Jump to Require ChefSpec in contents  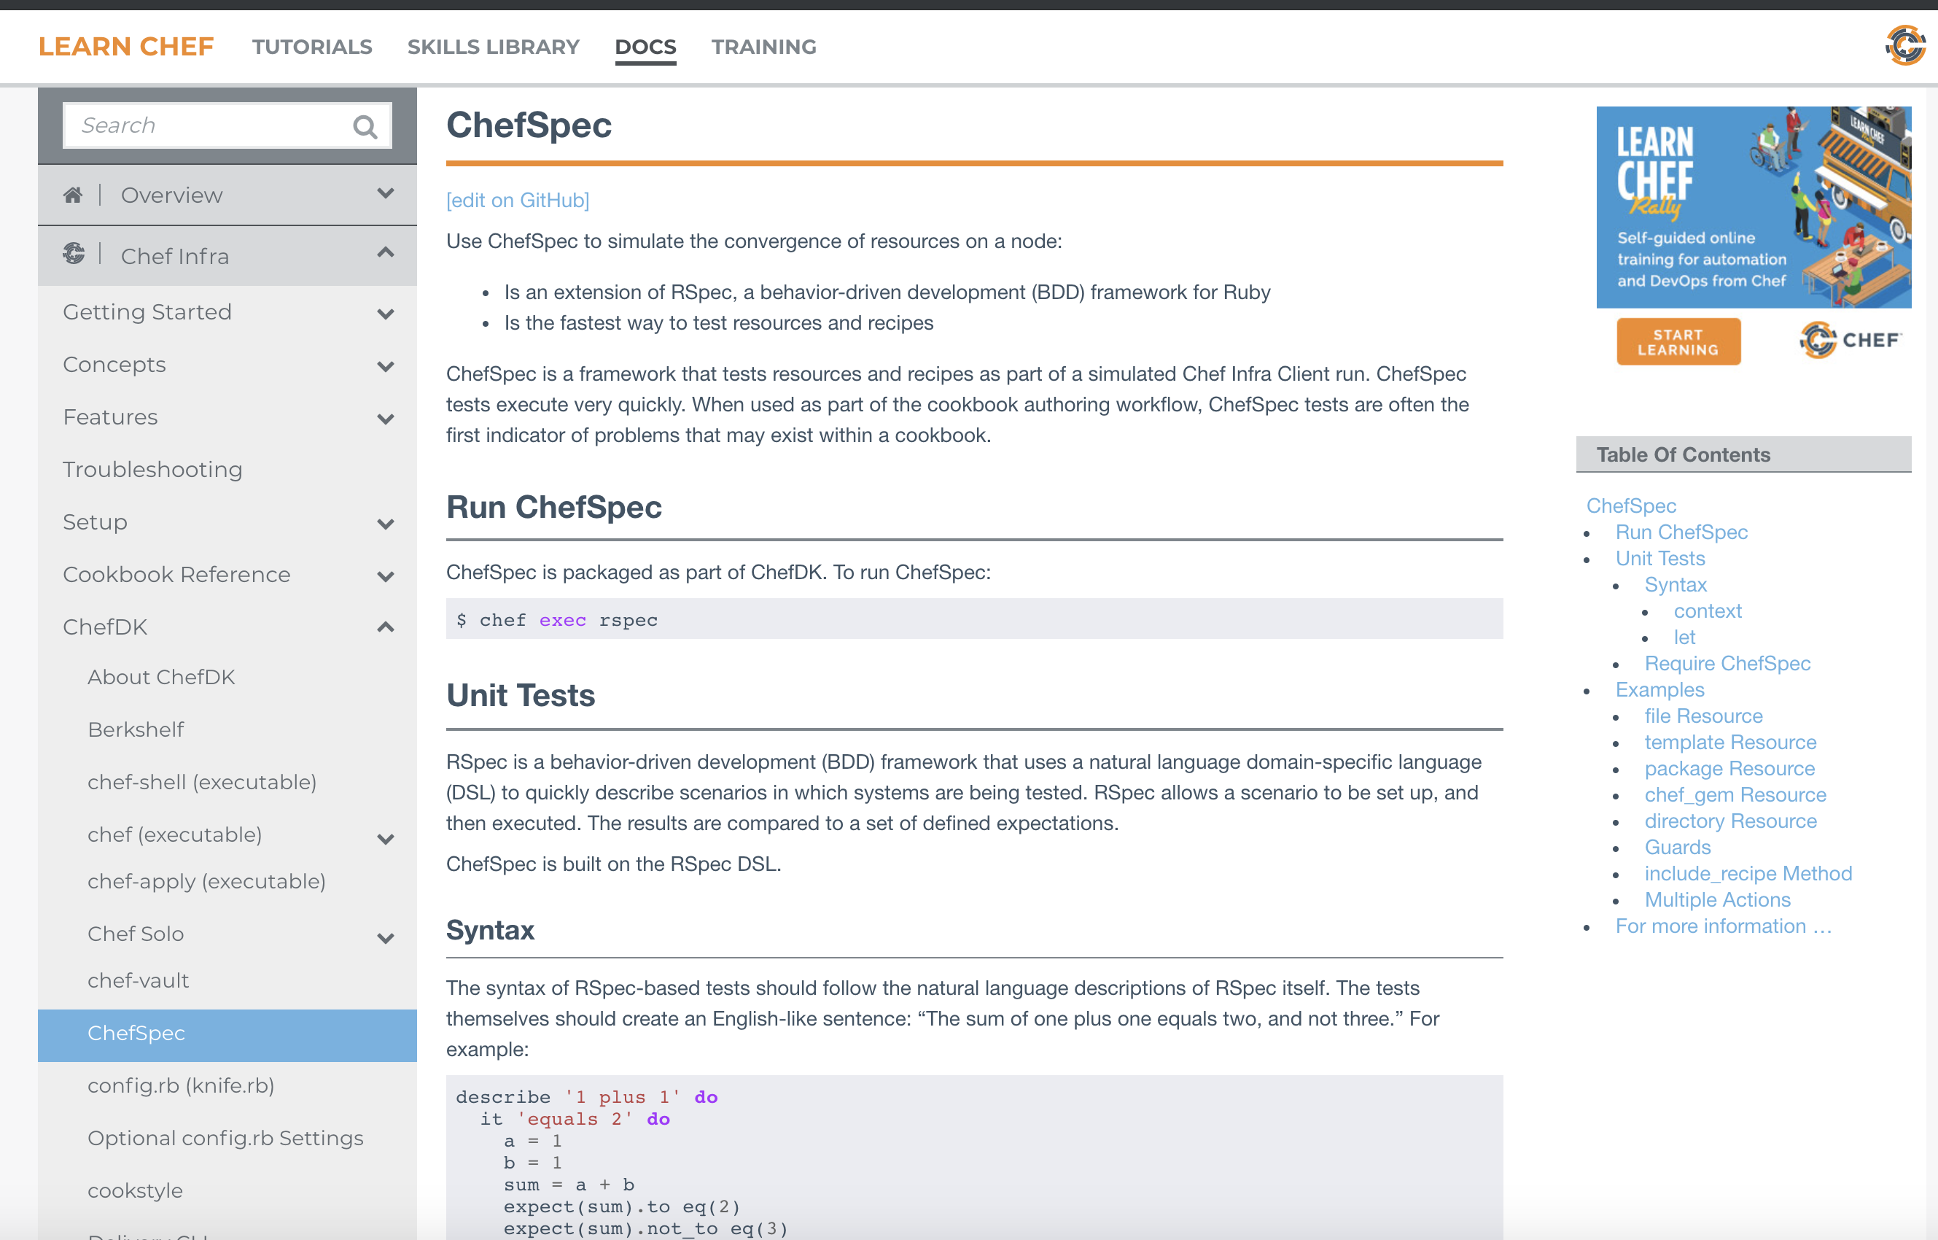coord(1727,664)
